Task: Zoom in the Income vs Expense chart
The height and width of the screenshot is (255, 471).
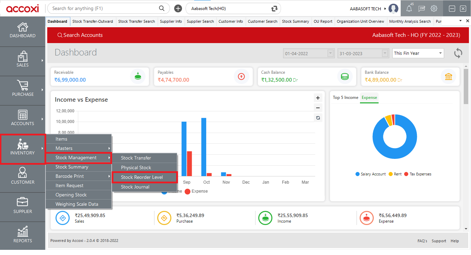Action: point(318,98)
